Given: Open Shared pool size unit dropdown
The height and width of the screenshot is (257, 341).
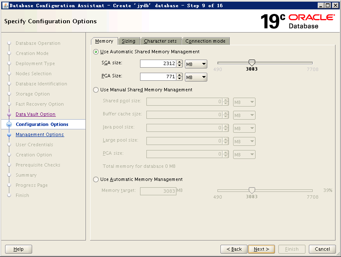Looking at the screenshot, I should [x=244, y=102].
